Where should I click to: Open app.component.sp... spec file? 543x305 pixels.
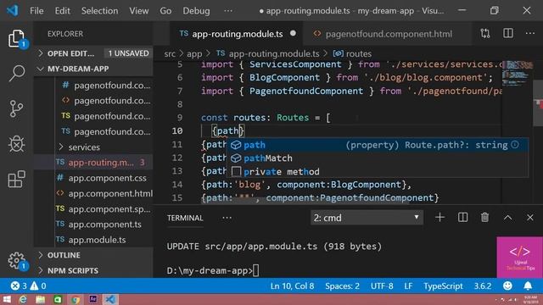pos(93,209)
